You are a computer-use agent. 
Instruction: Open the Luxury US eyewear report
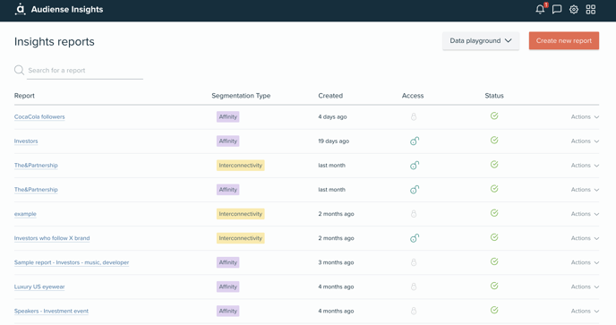click(39, 287)
